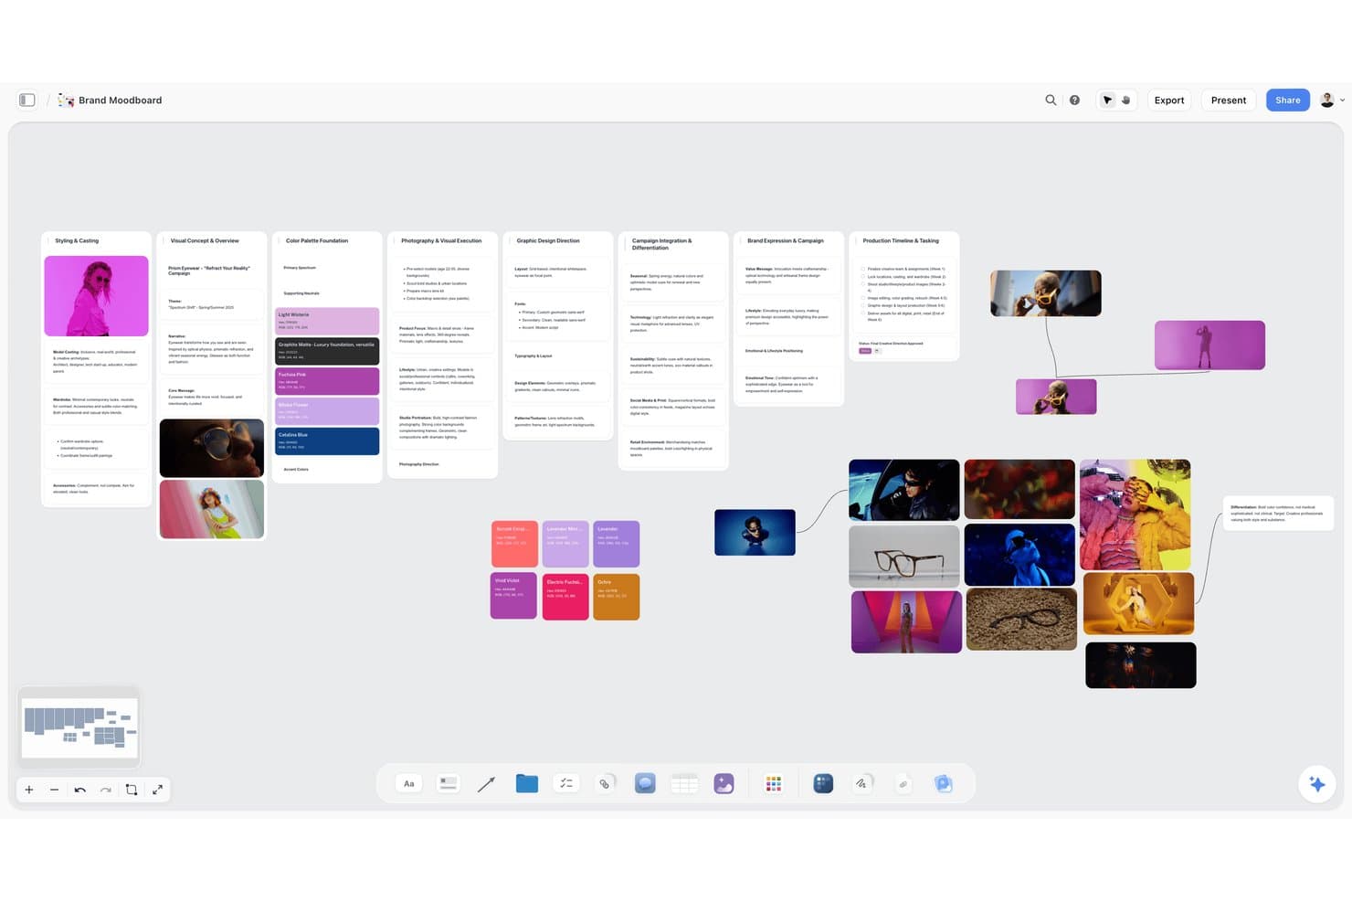The image size is (1352, 902).
Task: Click the Ochre color card
Action: [x=617, y=597]
